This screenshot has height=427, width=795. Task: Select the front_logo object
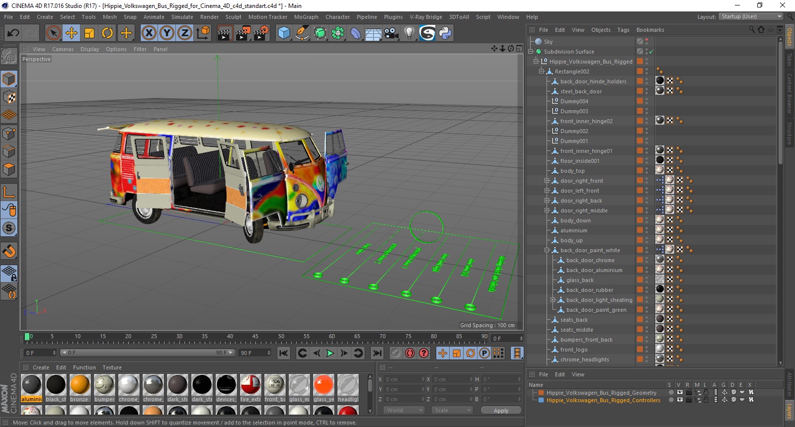574,350
